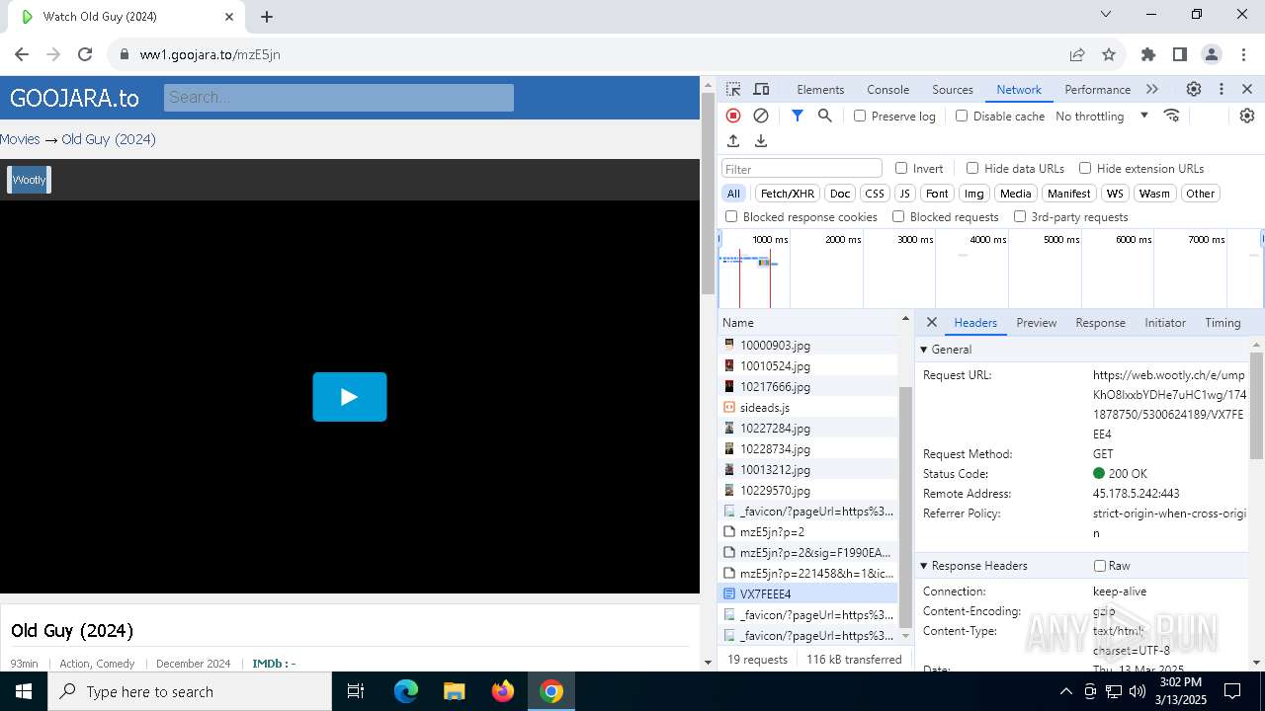Viewport: 1265px width, 711px height.
Task: Show hidden system tray icons
Action: click(x=1065, y=691)
